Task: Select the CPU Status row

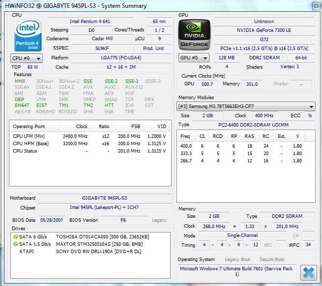Action: tap(89, 151)
